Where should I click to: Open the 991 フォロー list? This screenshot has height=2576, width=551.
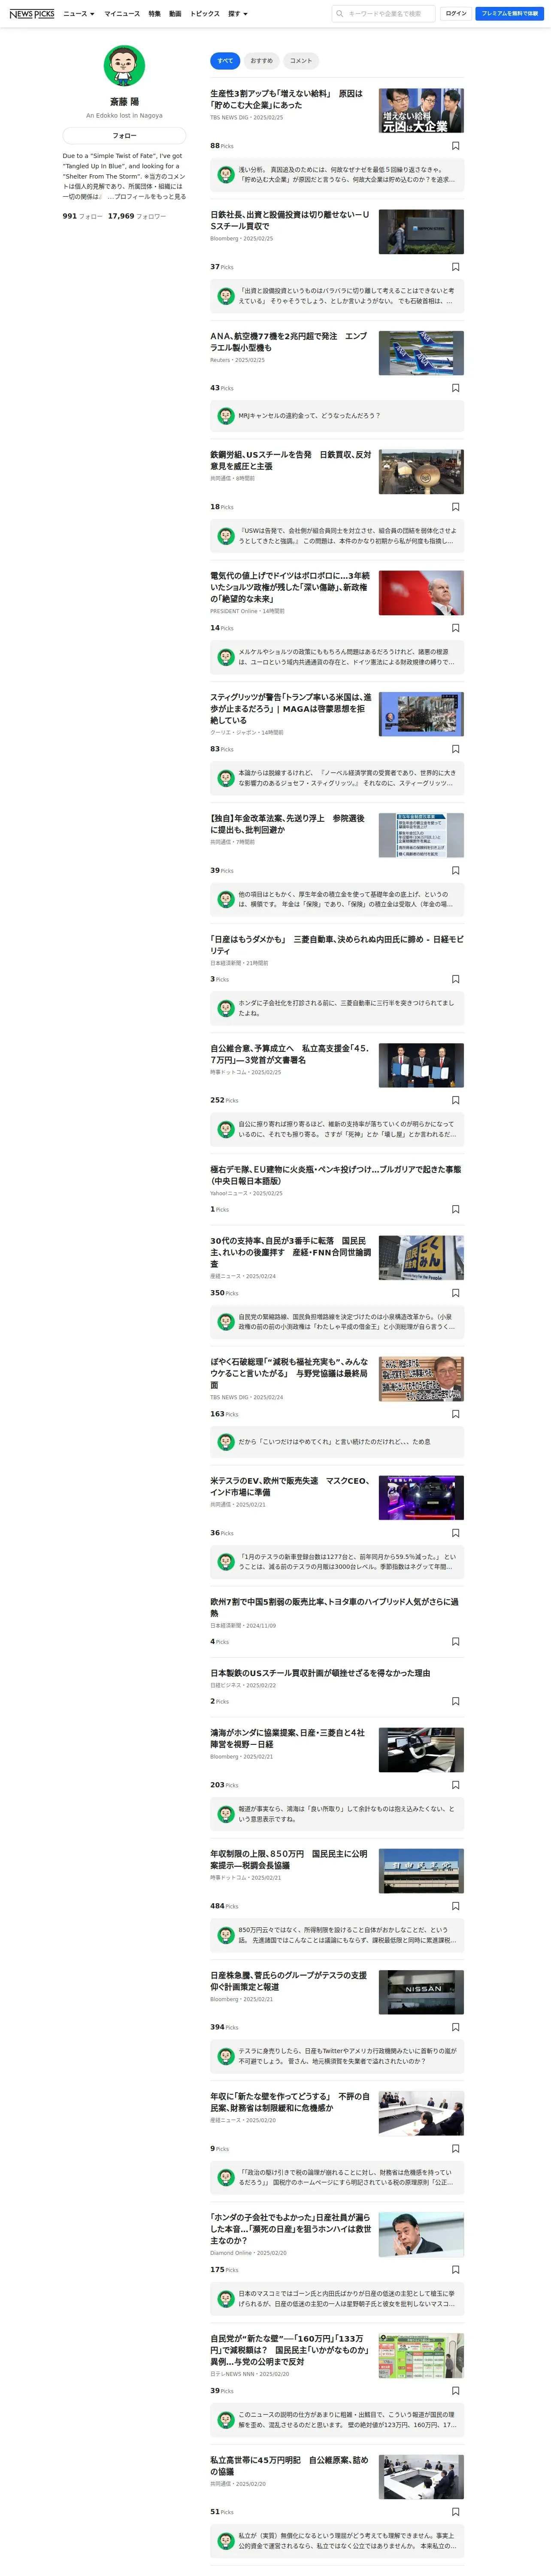[82, 216]
